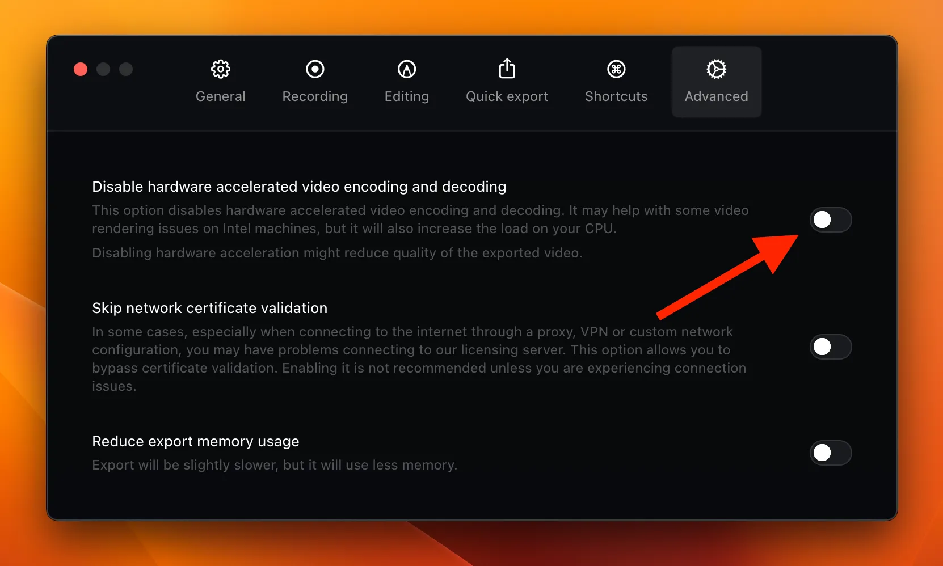Open the Shortcuts tab label
943x566 pixels.
coord(616,96)
